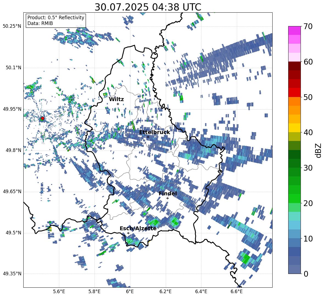Click the dark red colorbar segment below 60
325x297 pixels.
point(294,66)
